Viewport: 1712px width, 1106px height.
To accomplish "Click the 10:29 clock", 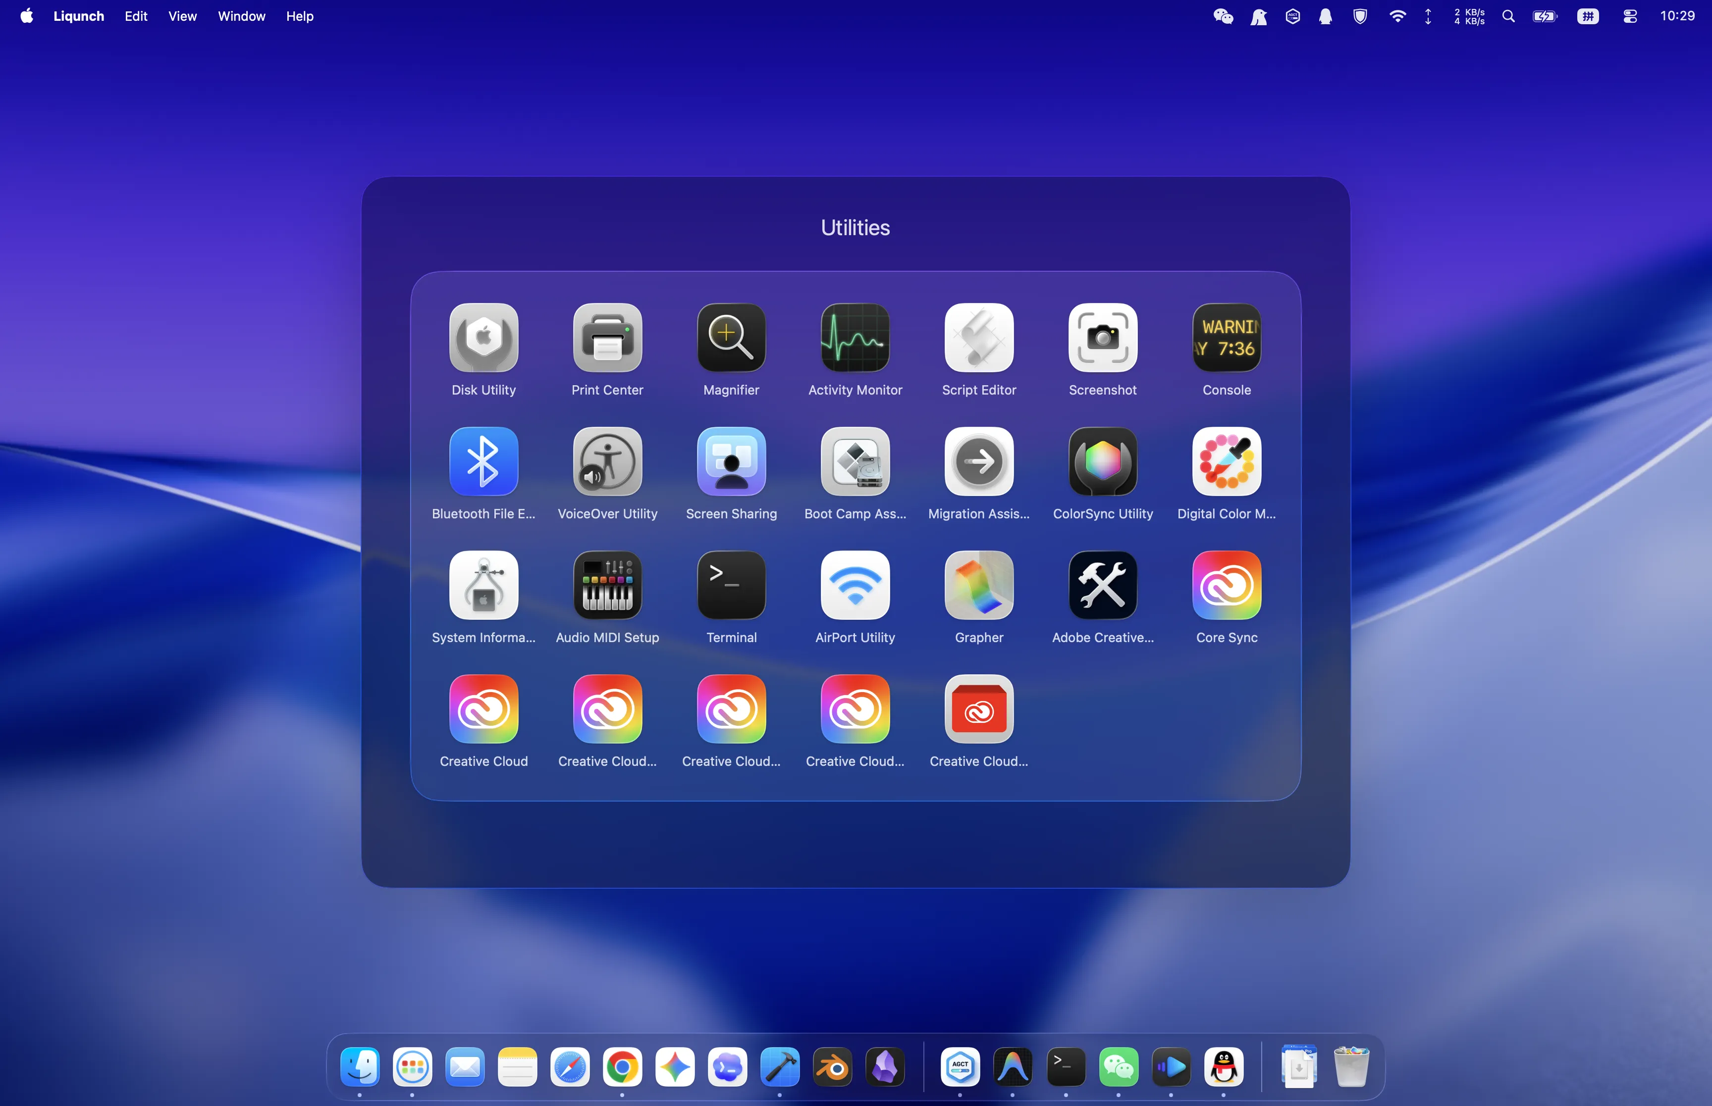I will (x=1677, y=16).
